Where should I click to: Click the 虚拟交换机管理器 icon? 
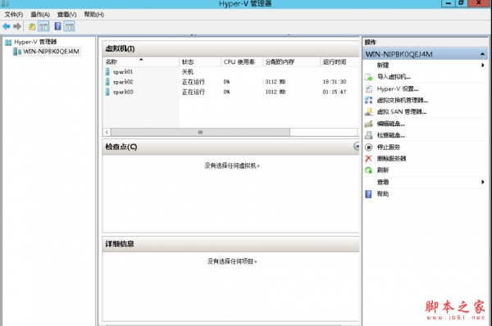click(x=369, y=100)
